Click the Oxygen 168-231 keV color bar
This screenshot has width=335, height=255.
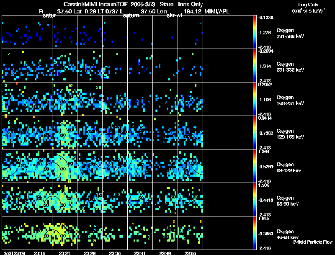coord(255,99)
